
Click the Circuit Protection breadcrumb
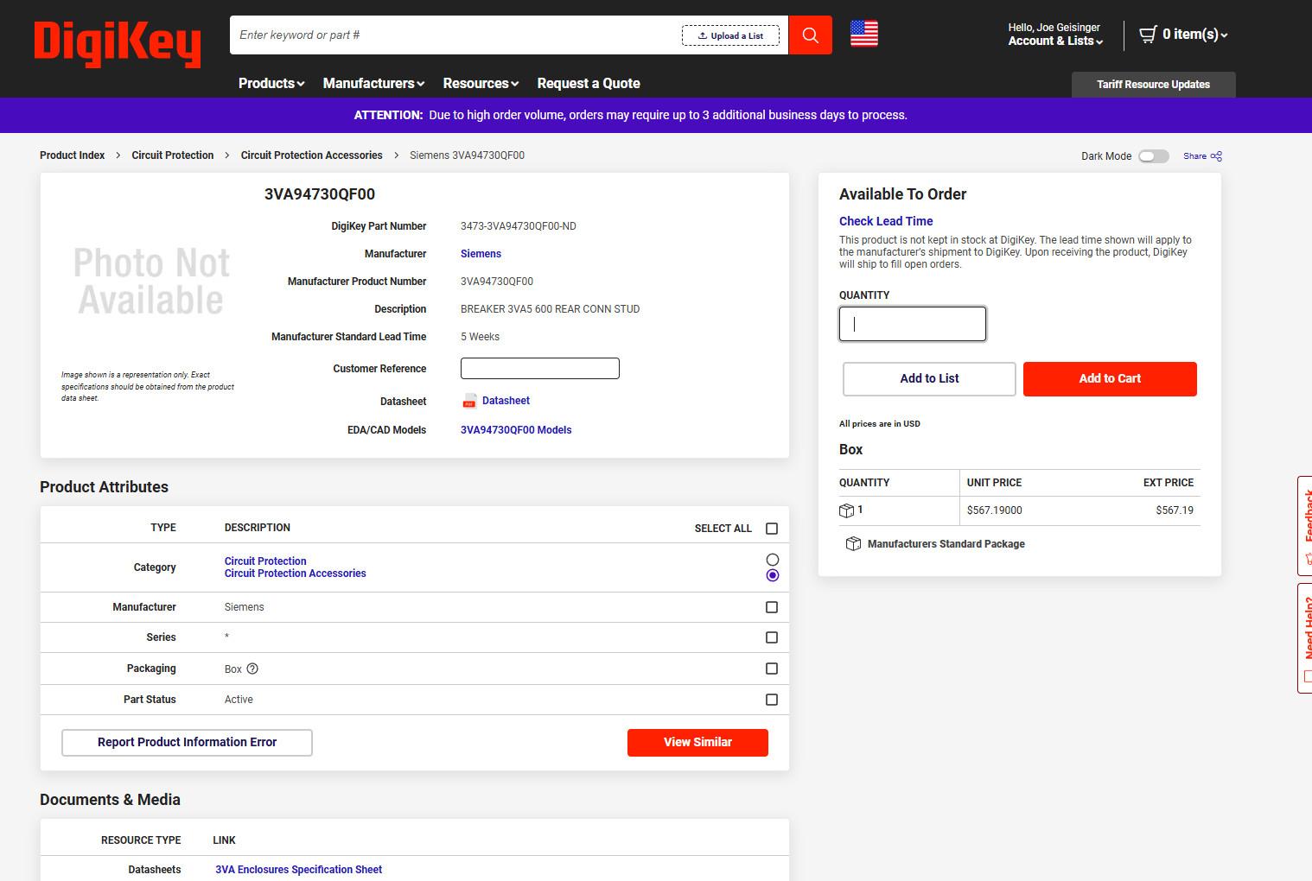(172, 155)
